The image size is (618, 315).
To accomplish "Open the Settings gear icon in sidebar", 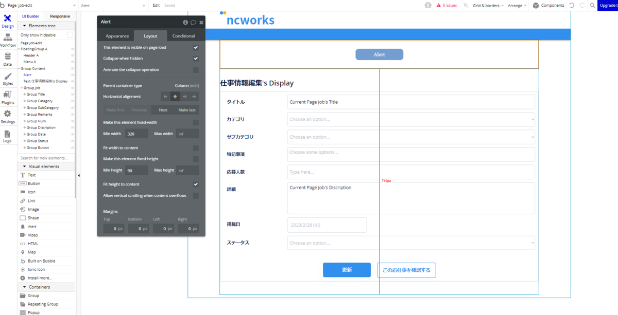I will 8,117.
